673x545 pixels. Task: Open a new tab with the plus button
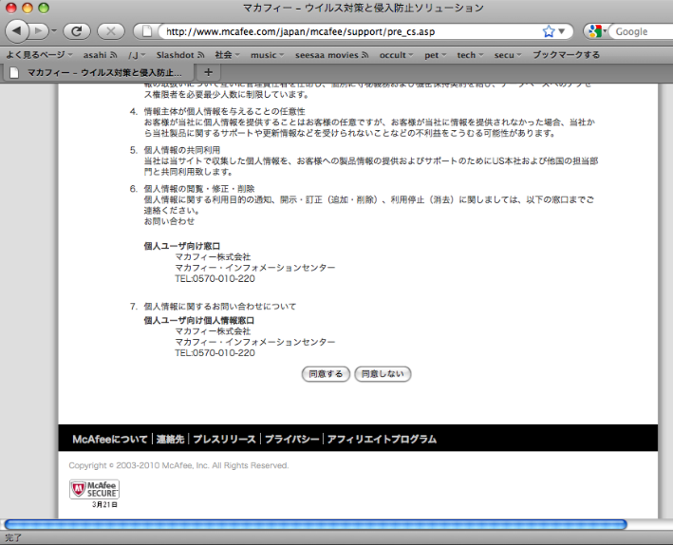(209, 72)
